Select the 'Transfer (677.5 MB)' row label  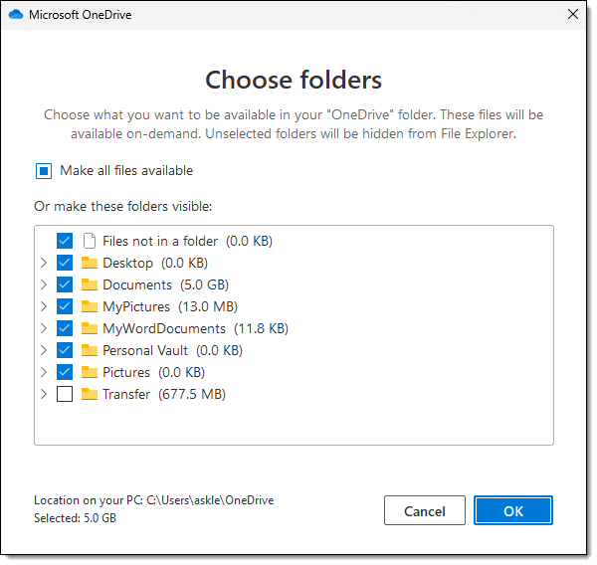click(x=164, y=395)
